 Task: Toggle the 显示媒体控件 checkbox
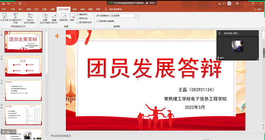click(78, 22)
